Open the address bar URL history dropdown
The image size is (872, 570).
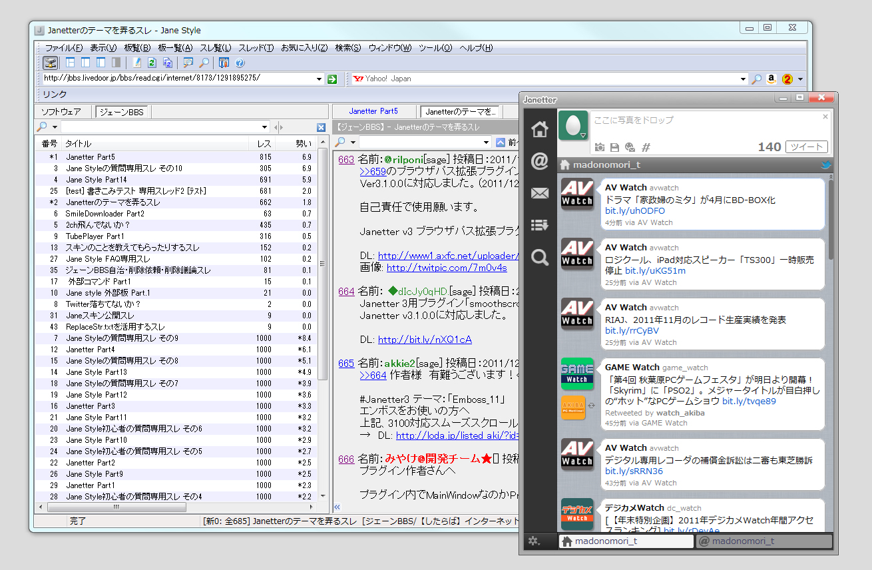320,79
